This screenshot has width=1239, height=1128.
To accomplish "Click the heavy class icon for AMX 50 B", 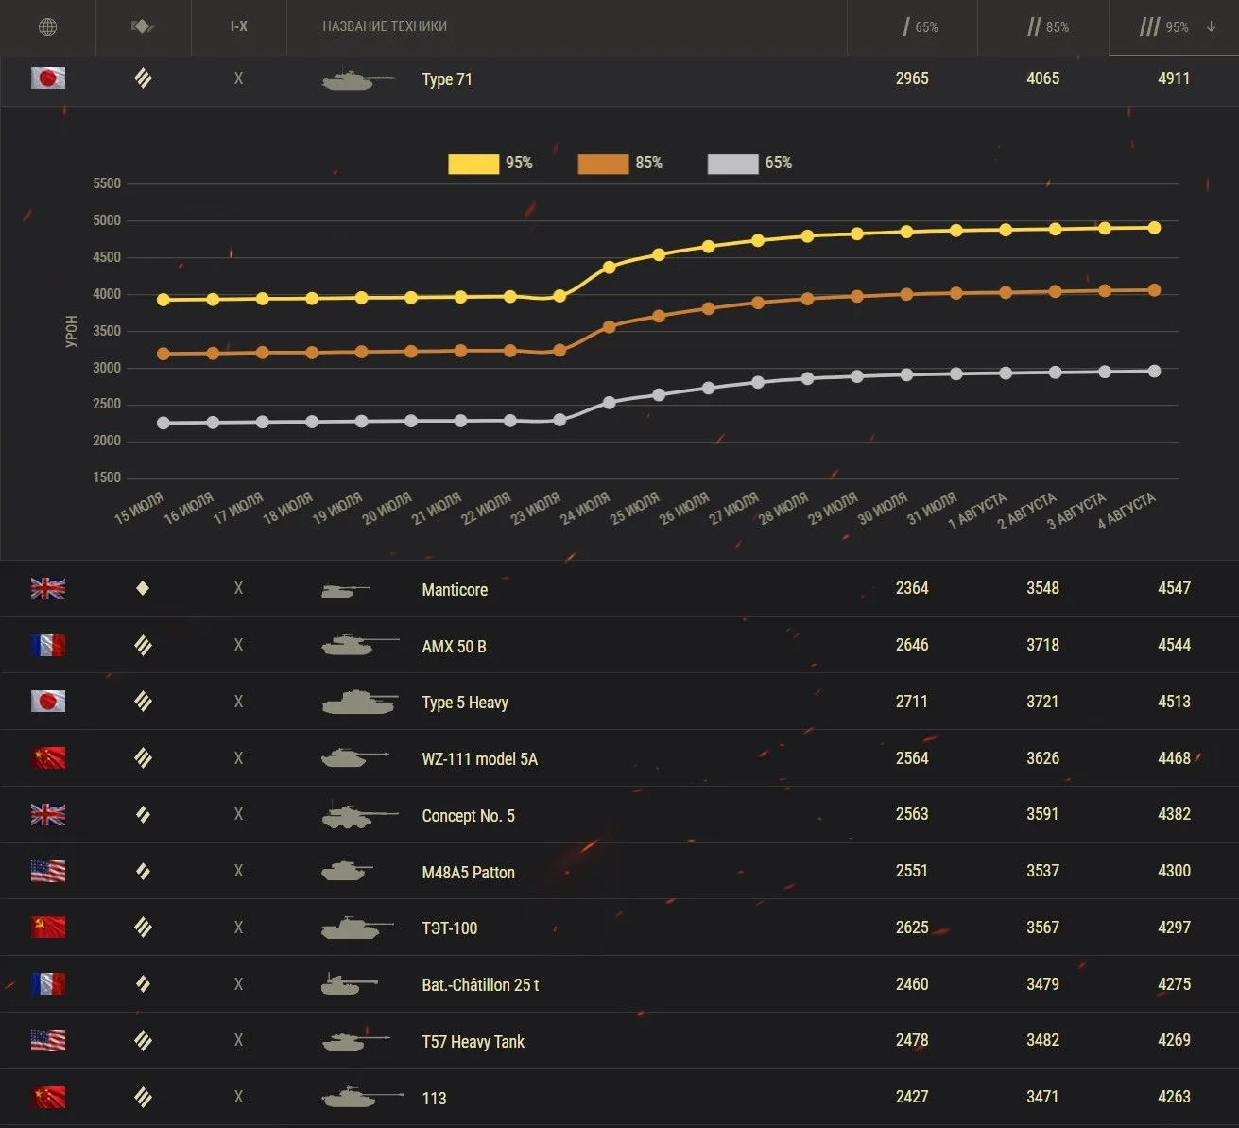I will tap(143, 645).
